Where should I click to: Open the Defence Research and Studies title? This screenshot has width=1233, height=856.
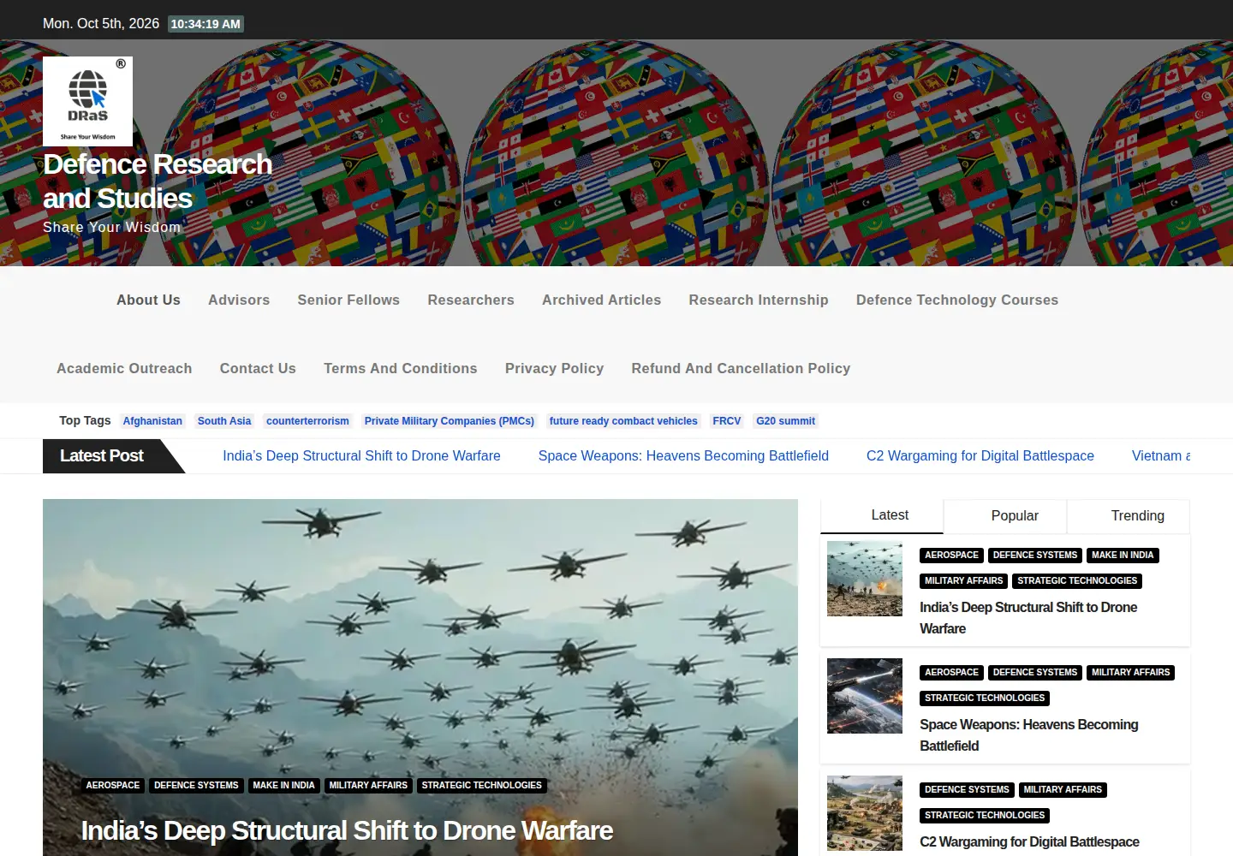pos(158,181)
